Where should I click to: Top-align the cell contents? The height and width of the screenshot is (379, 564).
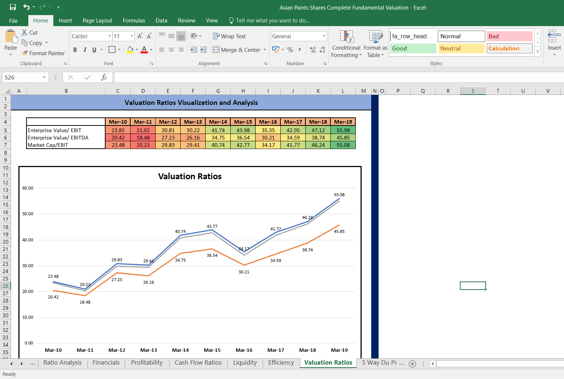click(162, 36)
